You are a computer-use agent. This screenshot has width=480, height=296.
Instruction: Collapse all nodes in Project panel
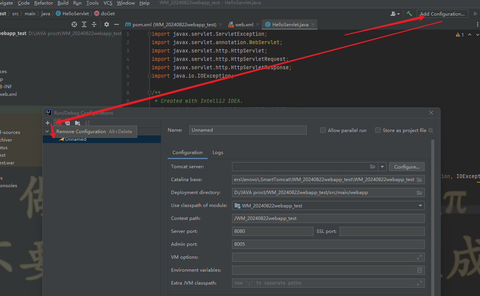(94, 24)
